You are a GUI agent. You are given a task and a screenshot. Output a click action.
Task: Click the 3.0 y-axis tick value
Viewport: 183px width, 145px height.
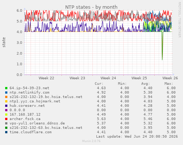point(20,43)
